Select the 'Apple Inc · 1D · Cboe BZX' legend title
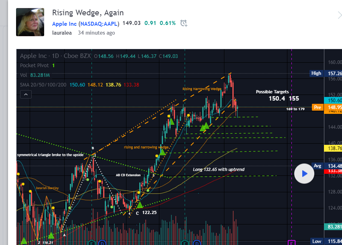The width and height of the screenshot is (342, 245). 55,56
